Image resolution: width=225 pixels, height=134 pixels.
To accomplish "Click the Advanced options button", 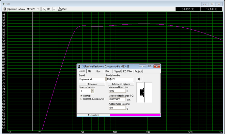I will (121, 84).
